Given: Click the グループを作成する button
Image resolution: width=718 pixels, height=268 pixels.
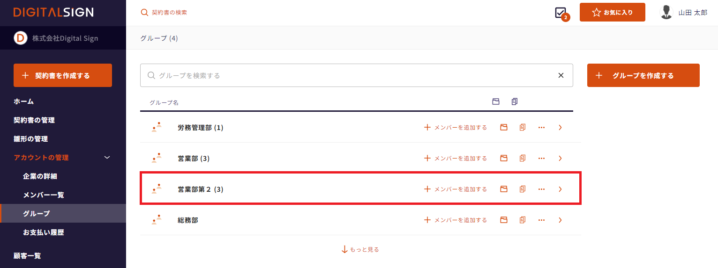Looking at the screenshot, I should pos(643,75).
